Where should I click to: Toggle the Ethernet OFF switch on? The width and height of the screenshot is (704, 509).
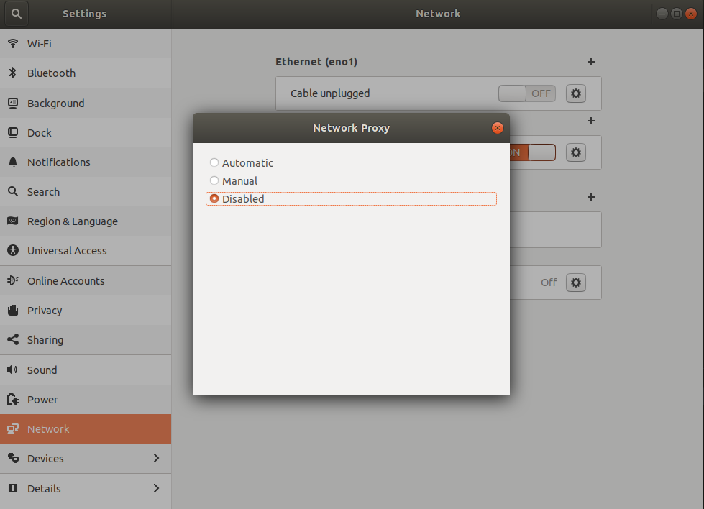[526, 93]
